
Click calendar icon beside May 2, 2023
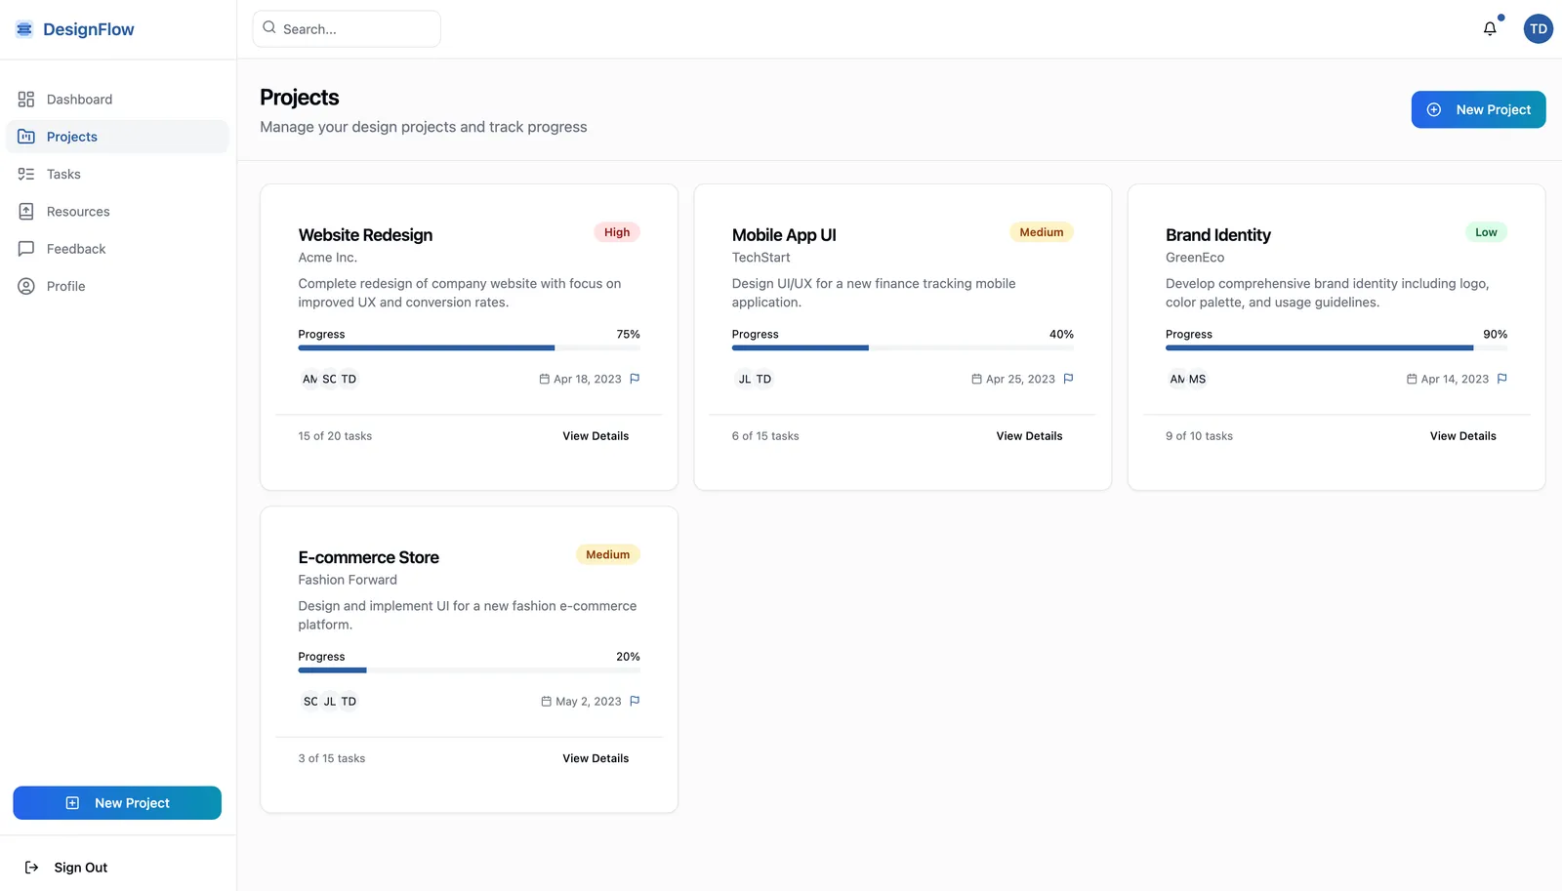[547, 701]
